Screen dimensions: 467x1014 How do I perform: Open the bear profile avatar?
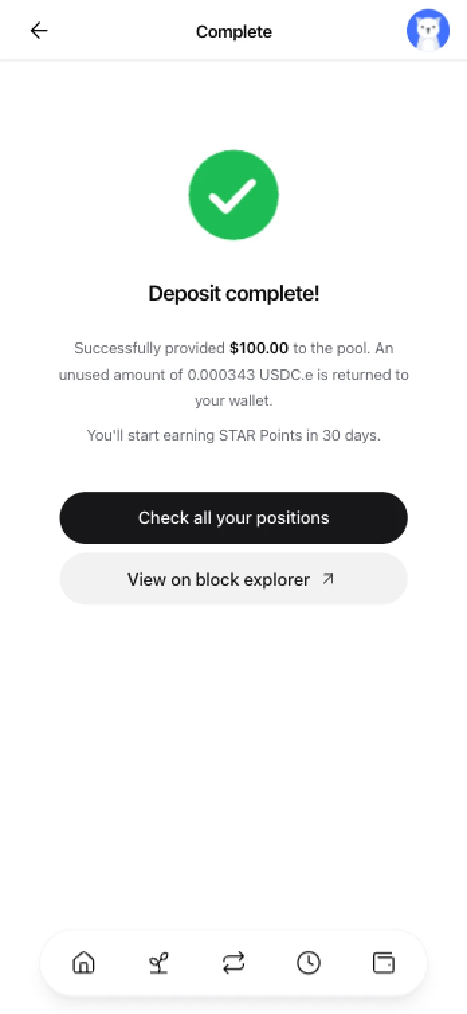[427, 31]
